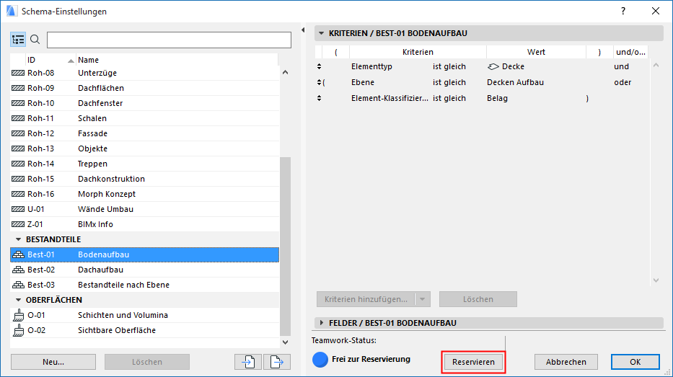Click the Löschen button under the criteria

coord(478,299)
